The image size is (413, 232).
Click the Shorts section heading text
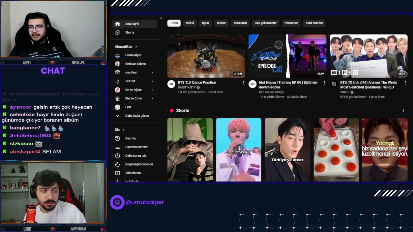(183, 111)
